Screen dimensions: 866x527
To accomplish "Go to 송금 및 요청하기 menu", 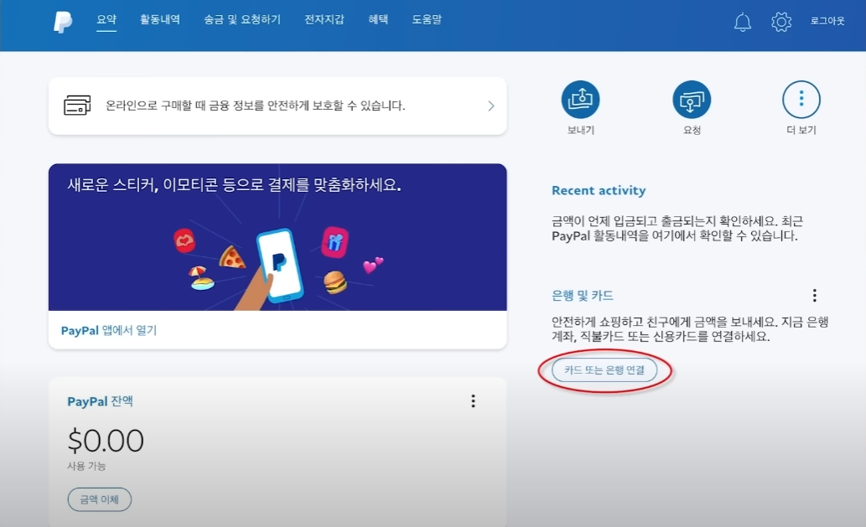I will [242, 19].
